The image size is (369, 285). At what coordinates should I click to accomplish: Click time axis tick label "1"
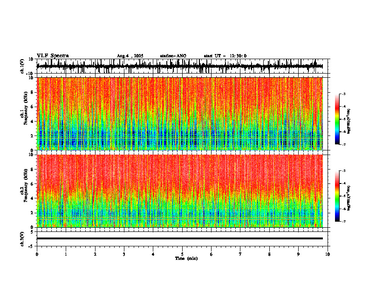point(66,254)
